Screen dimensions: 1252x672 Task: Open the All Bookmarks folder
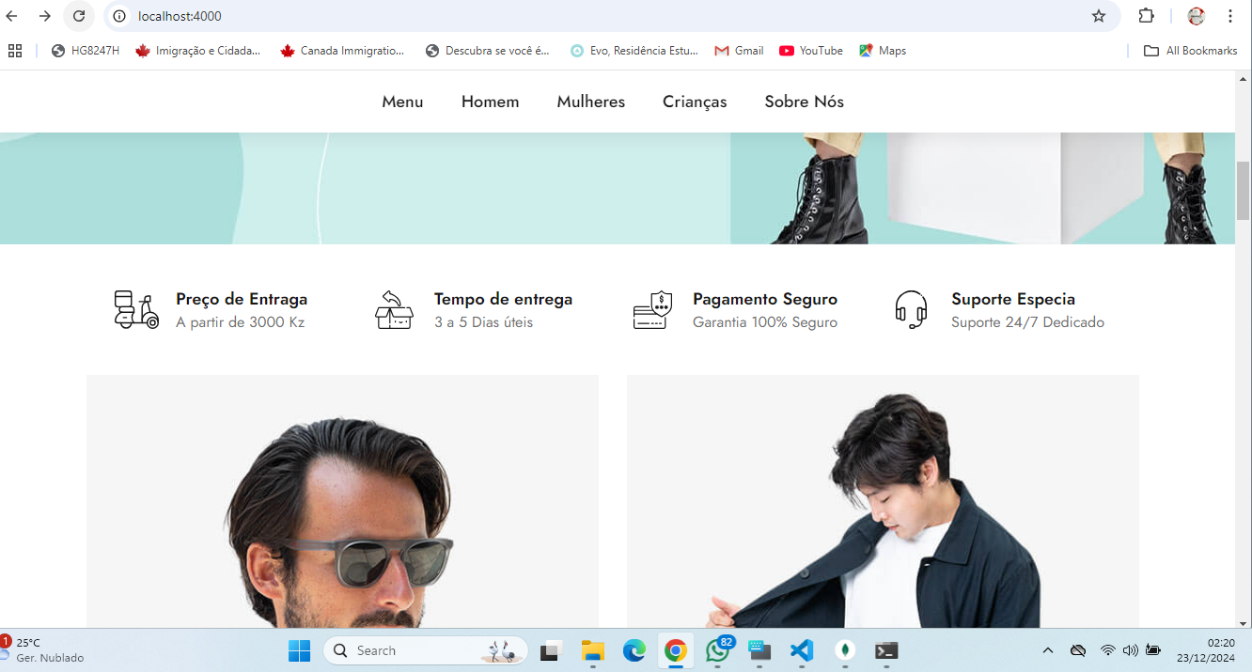click(x=1190, y=51)
